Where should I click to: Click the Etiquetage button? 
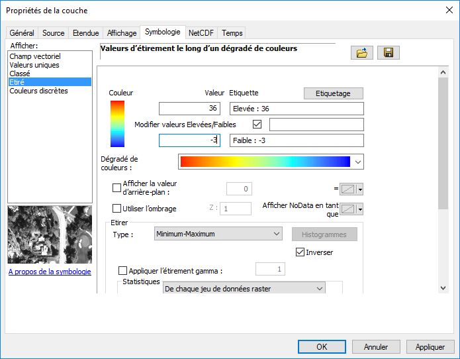pos(334,93)
